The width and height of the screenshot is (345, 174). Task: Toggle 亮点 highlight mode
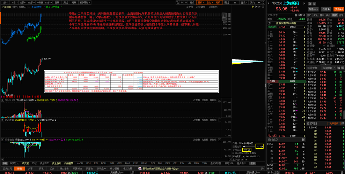(192, 3)
